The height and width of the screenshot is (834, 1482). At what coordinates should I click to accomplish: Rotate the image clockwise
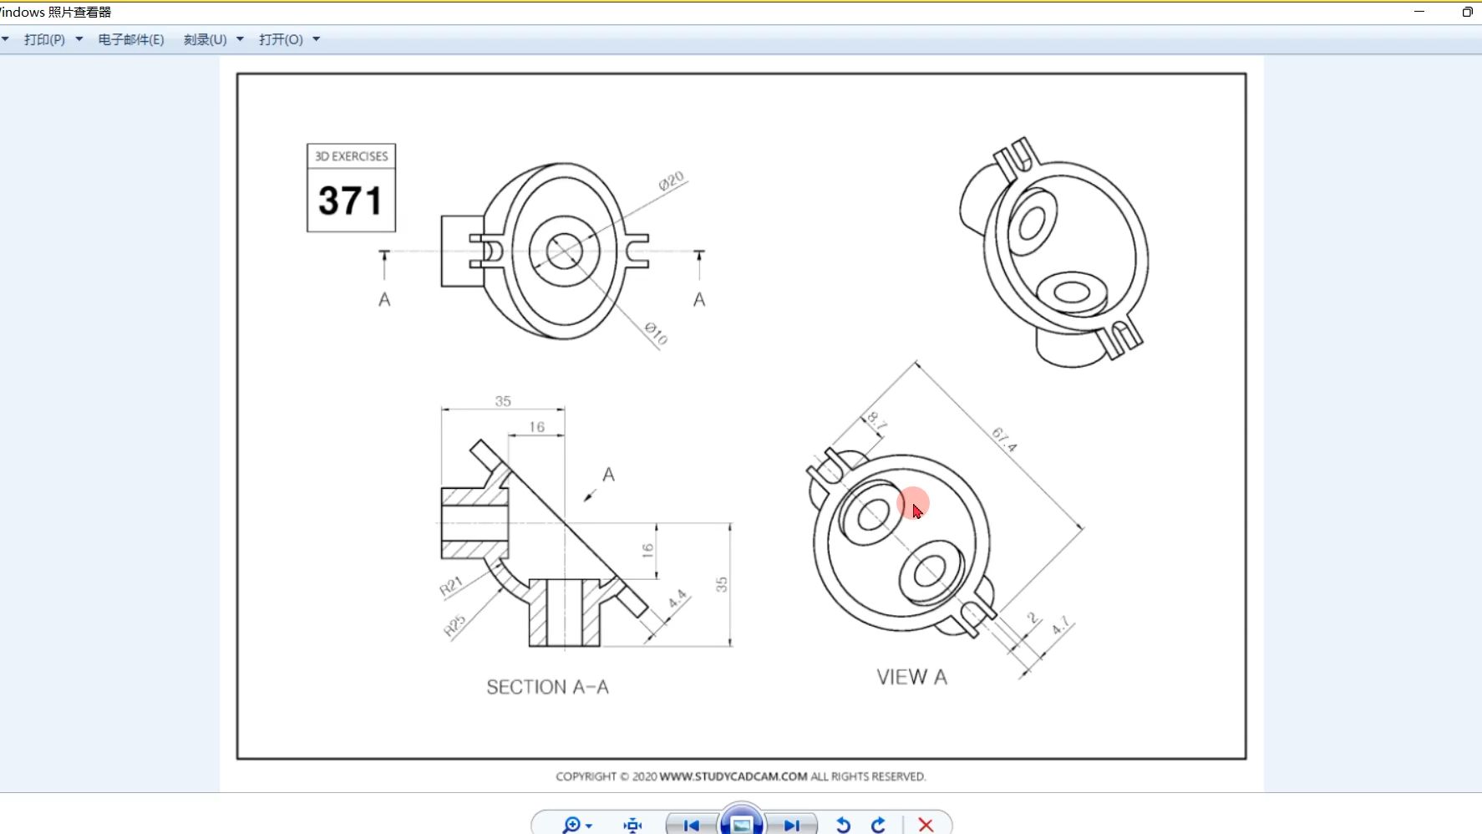(x=878, y=825)
